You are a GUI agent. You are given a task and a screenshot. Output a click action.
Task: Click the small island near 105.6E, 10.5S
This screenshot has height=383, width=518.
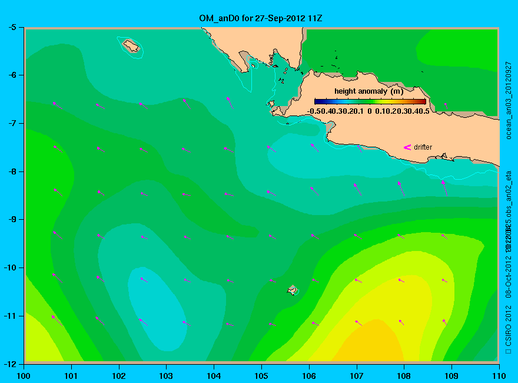pos(293,290)
